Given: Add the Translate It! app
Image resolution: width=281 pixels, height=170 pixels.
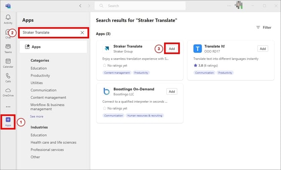Looking at the screenshot, I should (263, 49).
